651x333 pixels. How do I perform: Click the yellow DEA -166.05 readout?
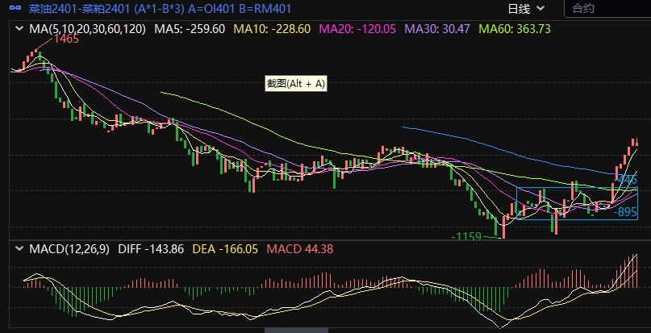pos(225,249)
